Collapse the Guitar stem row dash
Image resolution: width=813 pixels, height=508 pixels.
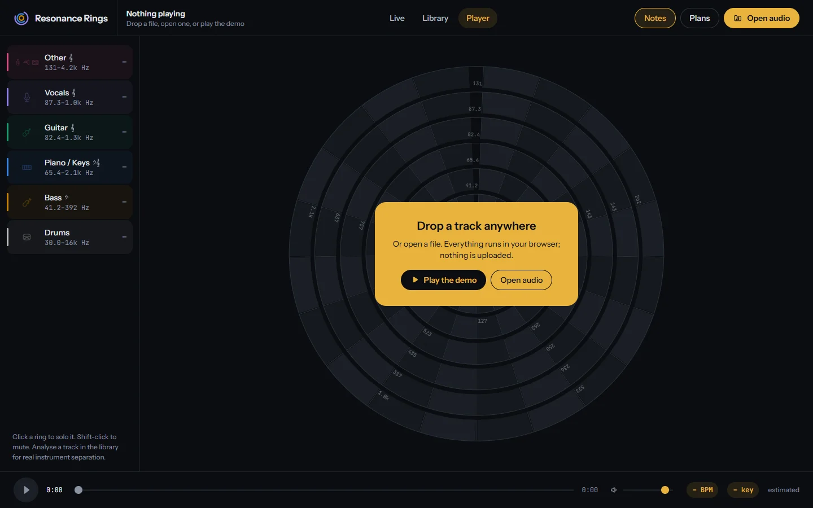coord(124,132)
